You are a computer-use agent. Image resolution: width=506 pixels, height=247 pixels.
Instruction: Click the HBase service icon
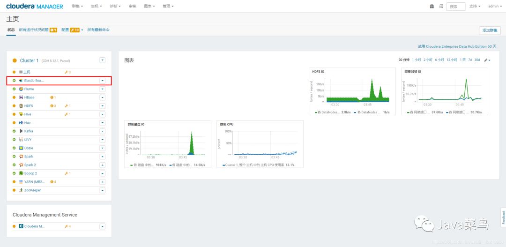coord(21,97)
